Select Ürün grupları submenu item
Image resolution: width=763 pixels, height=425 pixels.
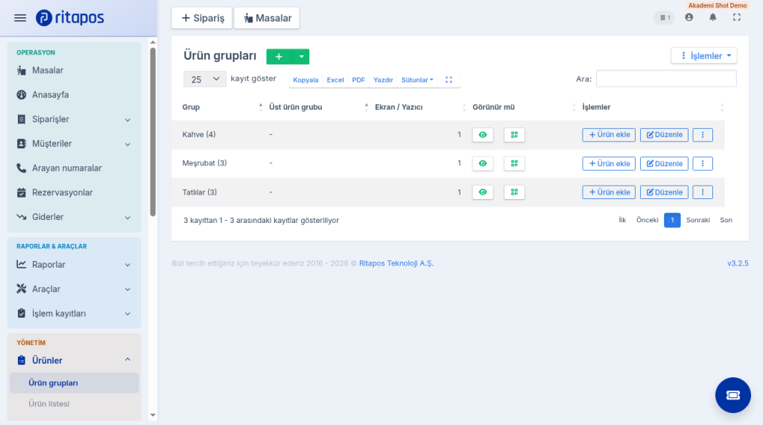click(74, 383)
